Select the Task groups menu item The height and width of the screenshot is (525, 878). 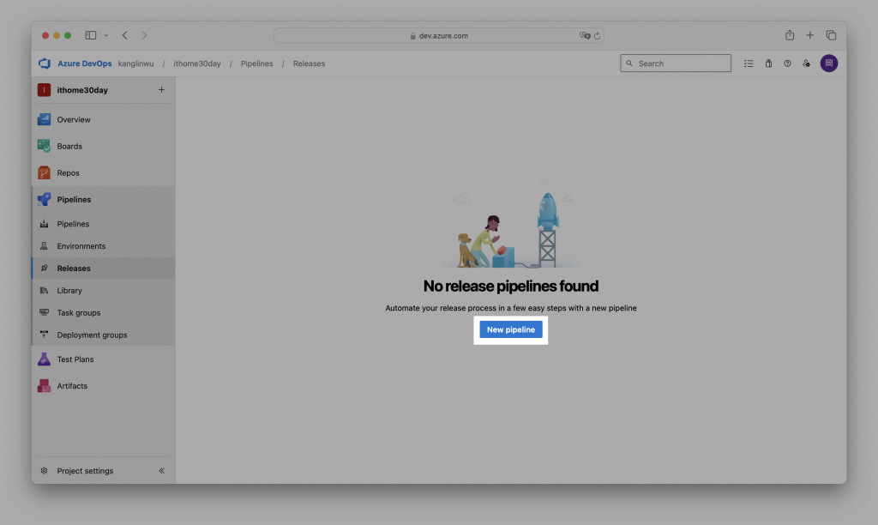[79, 312]
